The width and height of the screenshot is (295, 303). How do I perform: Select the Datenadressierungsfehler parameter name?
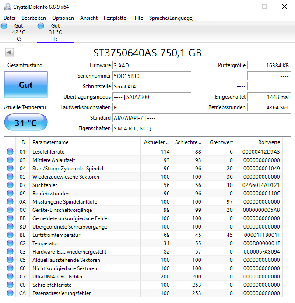tap(61, 293)
